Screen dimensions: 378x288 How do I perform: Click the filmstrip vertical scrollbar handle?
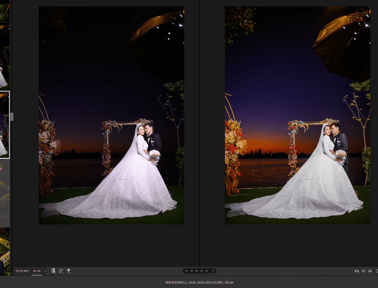pos(11,117)
